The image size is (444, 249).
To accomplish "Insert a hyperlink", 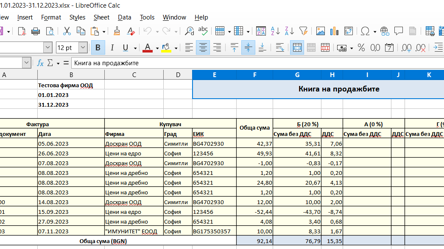I will click(x=385, y=31).
